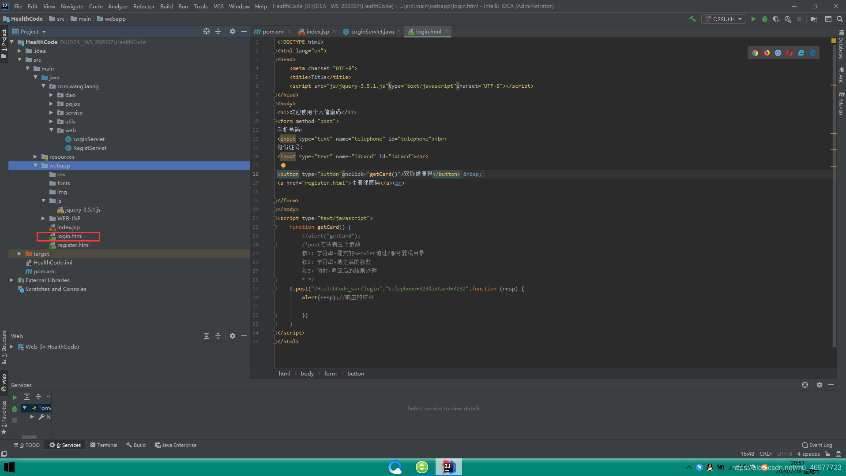This screenshot has height=476, width=846.
Task: Click the Run Anything icon in toolbar
Action: tap(828, 19)
